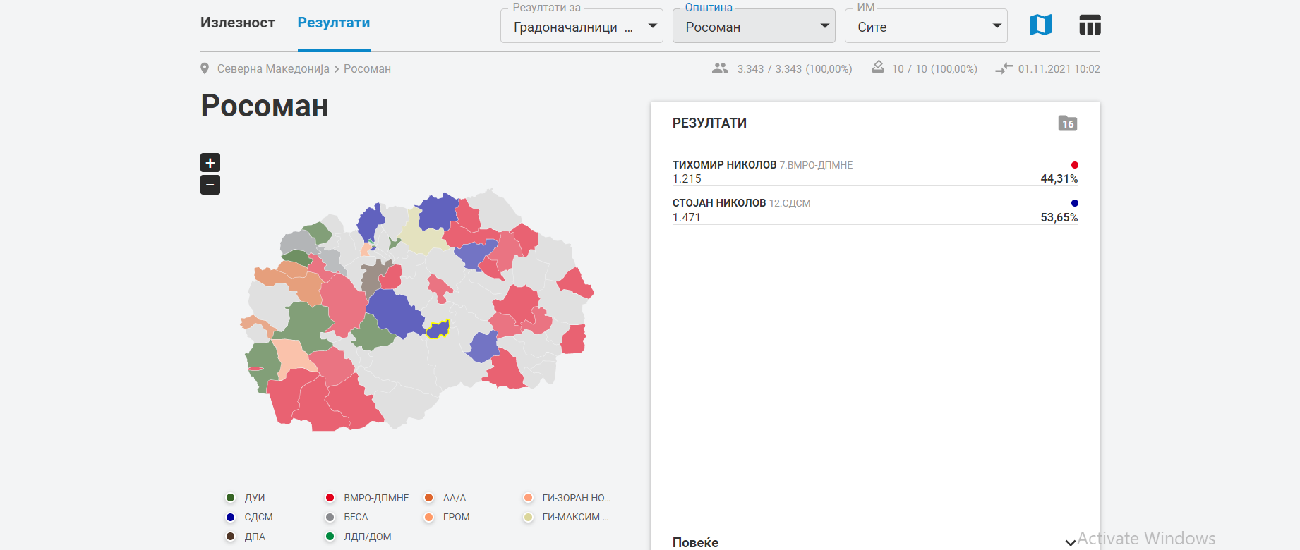The image size is (1300, 550).
Task: Toggle ВМРО-ДПМНЕ legend marker
Action: coord(330,498)
